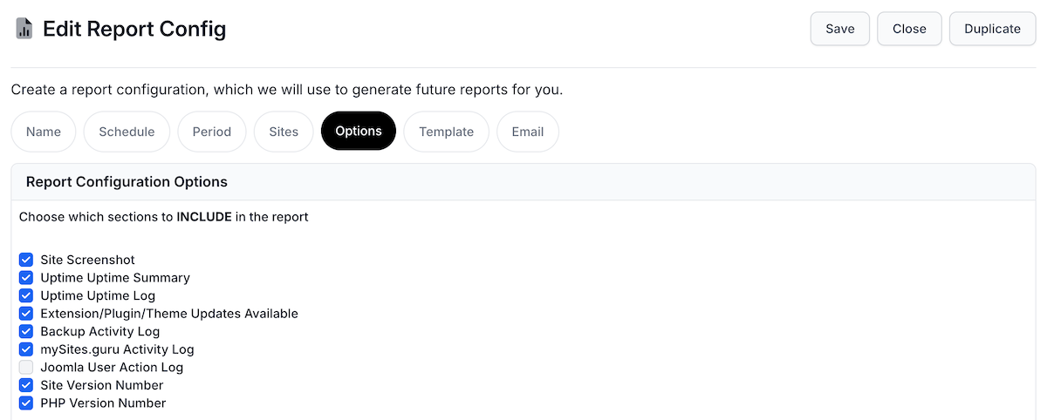Uncheck PHP Version Number option
Image resolution: width=1047 pixels, height=420 pixels.
click(x=26, y=403)
